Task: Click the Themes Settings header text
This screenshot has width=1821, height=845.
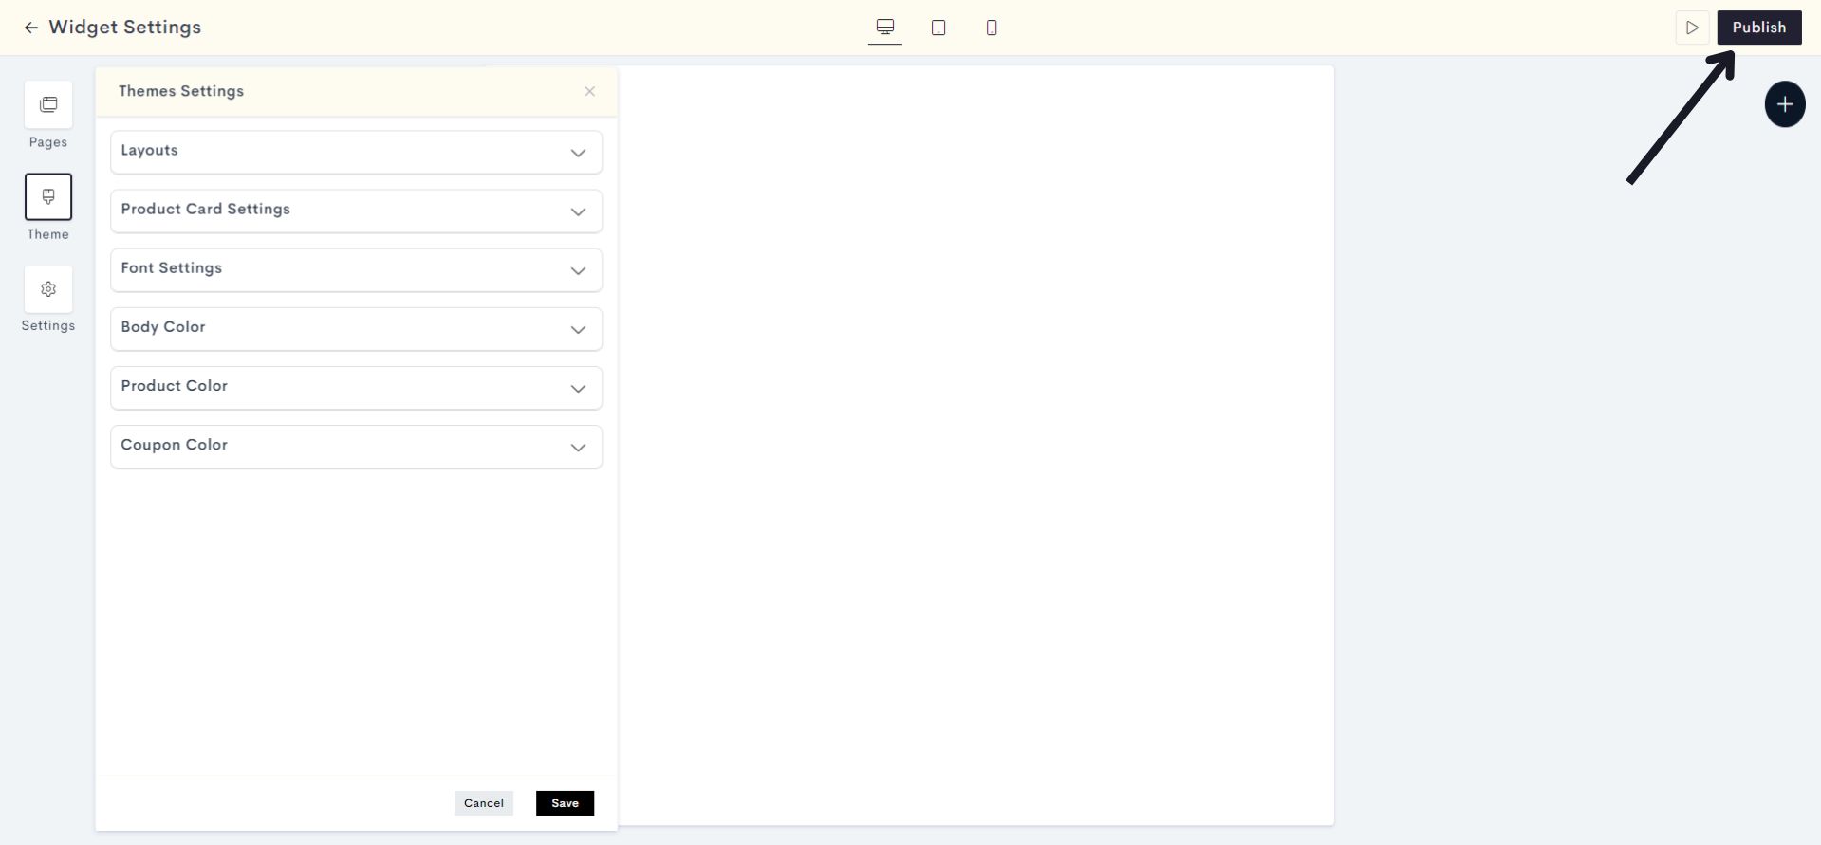Action: [181, 91]
